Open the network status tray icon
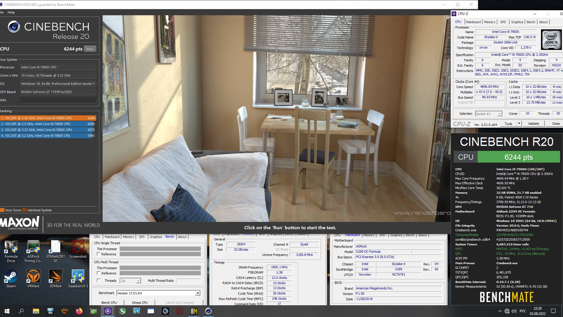This screenshot has height=317, width=563. coord(507,311)
